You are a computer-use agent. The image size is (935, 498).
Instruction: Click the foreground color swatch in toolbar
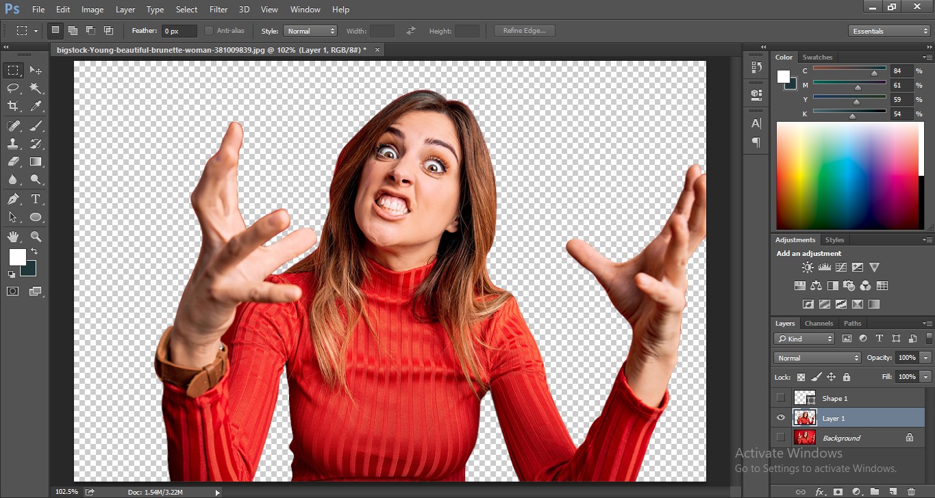click(17, 257)
